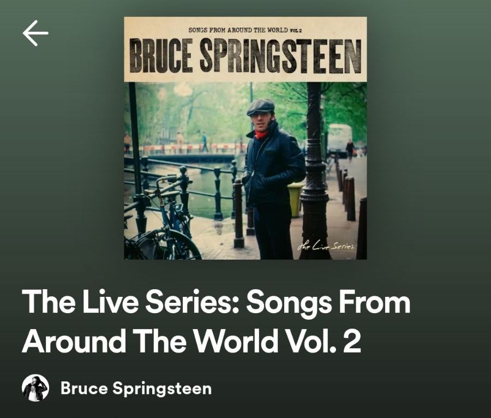
Task: Tap the album cover artwork
Action: point(245,138)
